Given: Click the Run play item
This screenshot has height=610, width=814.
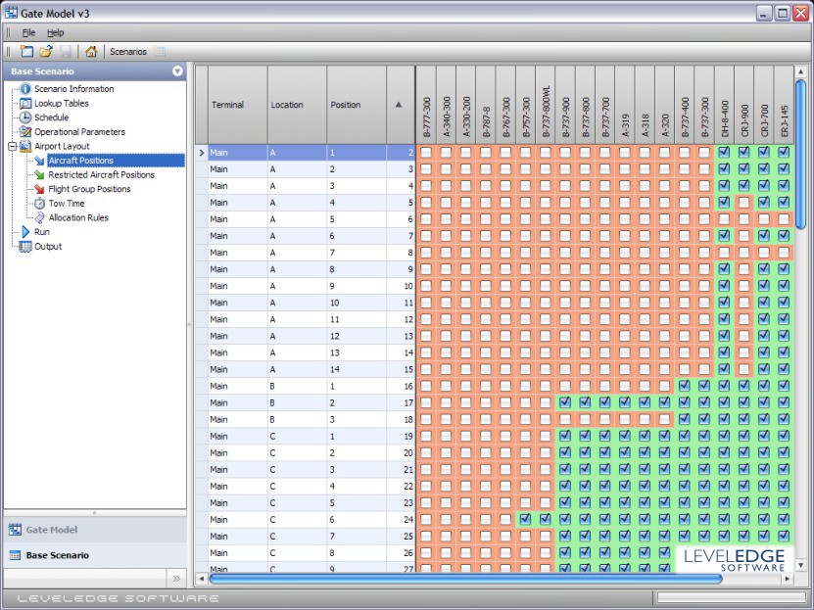Looking at the screenshot, I should 41,232.
